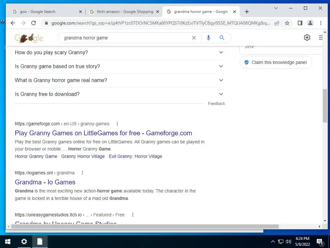View site security lock info

pos(46,23)
